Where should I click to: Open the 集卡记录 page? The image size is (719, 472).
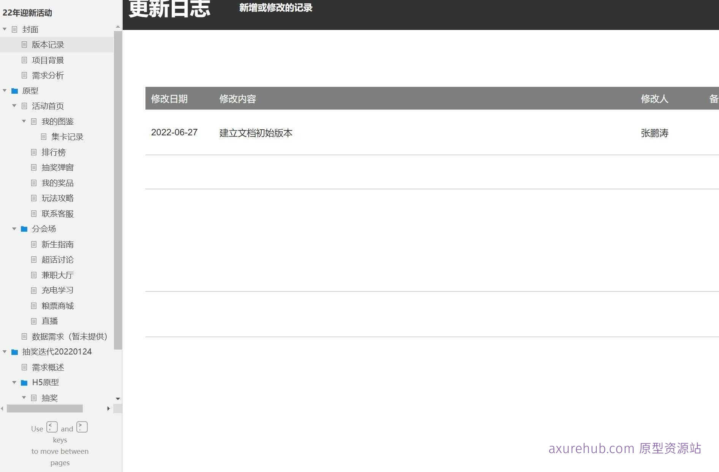(x=67, y=137)
